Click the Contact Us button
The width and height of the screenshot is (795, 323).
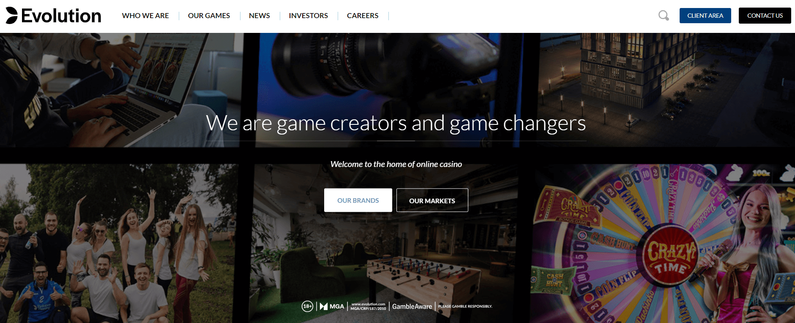coord(765,16)
